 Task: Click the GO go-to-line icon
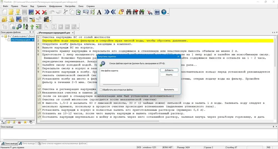157,12
